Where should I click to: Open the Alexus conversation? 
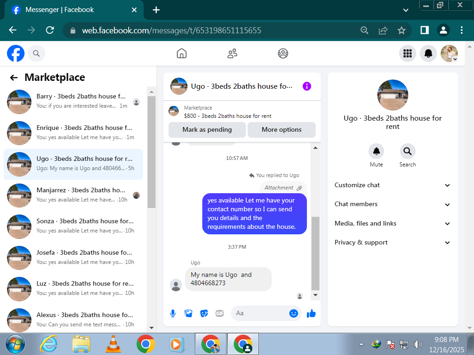coord(73,320)
